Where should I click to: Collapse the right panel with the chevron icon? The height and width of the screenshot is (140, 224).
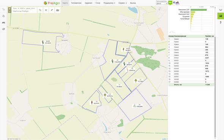point(221,10)
